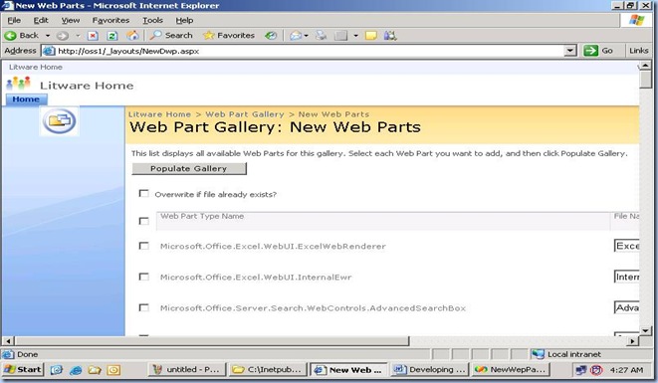Click the Forward arrow icon

pos(63,36)
